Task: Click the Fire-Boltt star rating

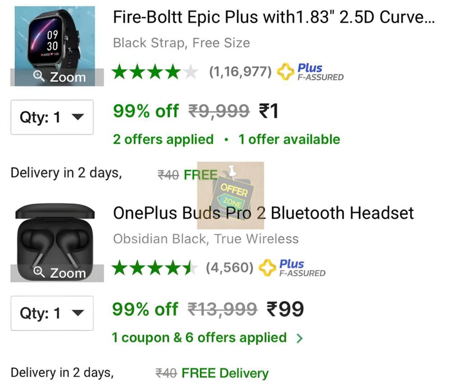Action: (154, 72)
